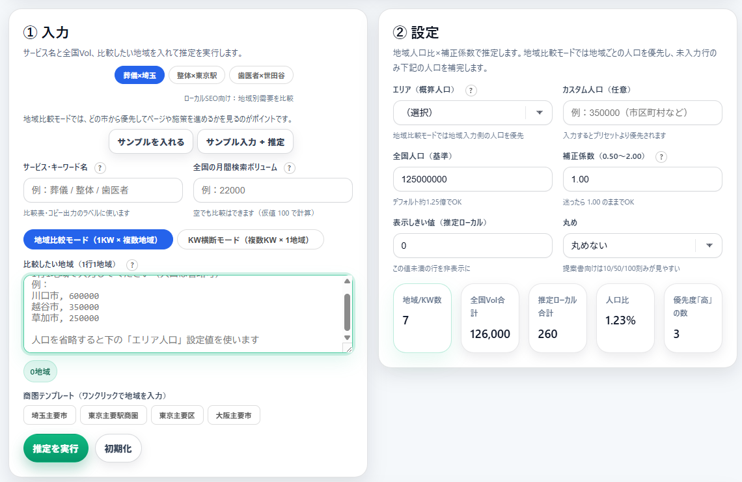Image resolution: width=742 pixels, height=482 pixels.
Task: Click the 人口比 1.23% card
Action: coord(625,318)
